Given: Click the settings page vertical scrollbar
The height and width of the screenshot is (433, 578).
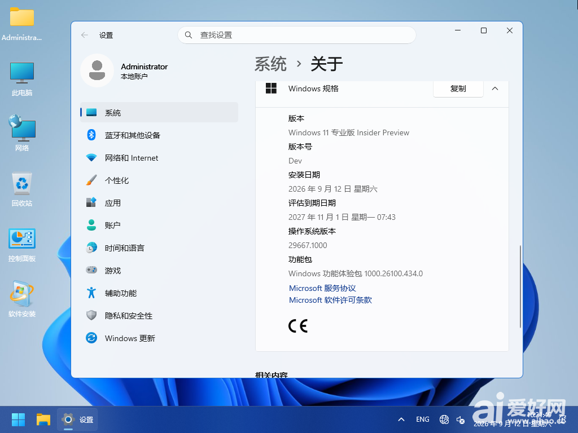Looking at the screenshot, I should [x=520, y=286].
